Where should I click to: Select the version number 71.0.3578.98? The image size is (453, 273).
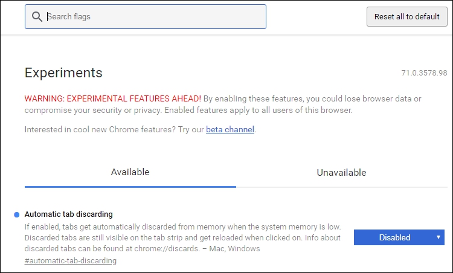click(x=424, y=73)
